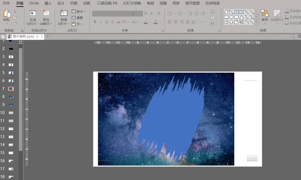Select Align Left paragraph button
The height and width of the screenshot is (180, 301).
pos(170,22)
